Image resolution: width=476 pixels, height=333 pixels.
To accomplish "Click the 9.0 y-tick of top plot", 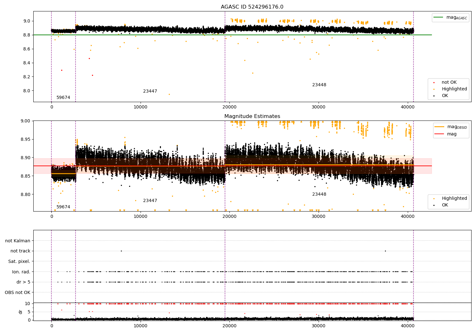I will pos(27,21).
